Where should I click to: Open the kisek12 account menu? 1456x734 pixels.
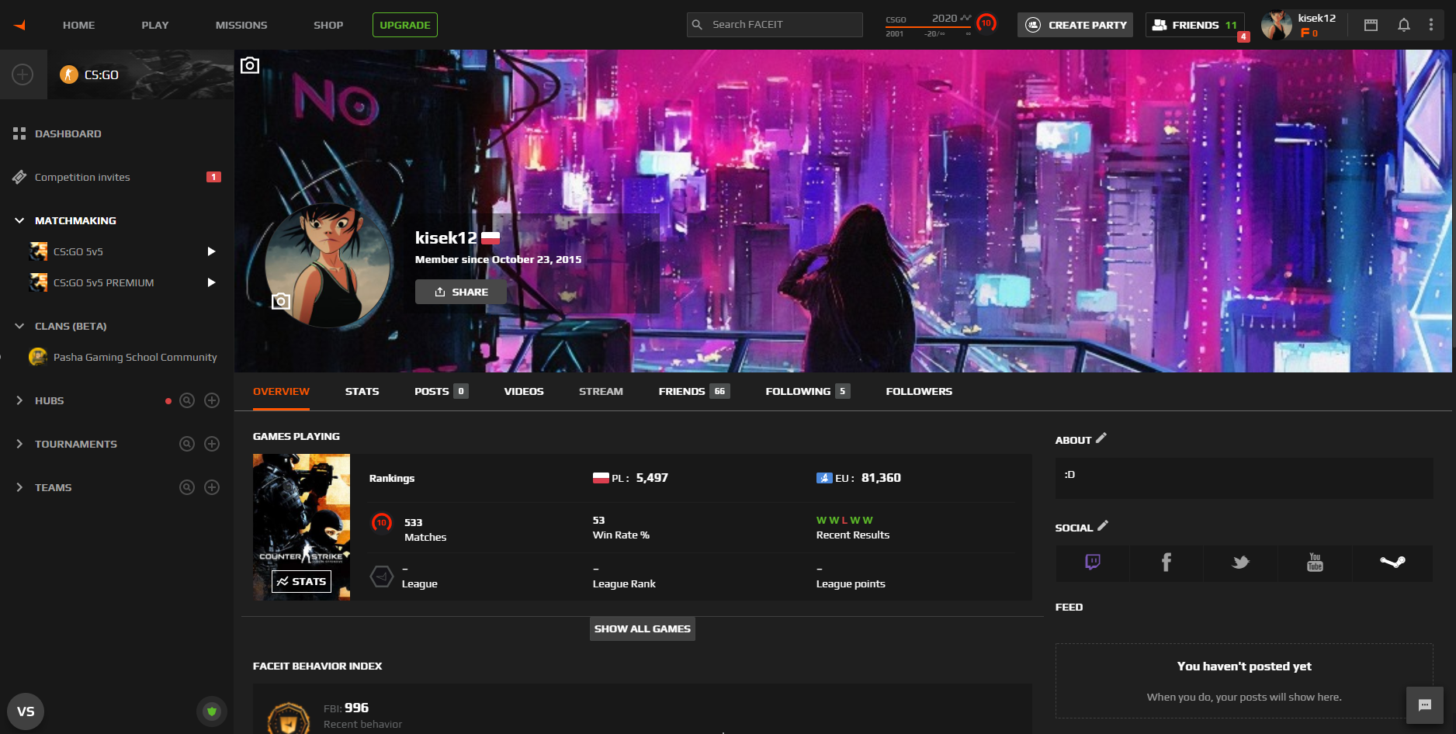(x=1300, y=25)
